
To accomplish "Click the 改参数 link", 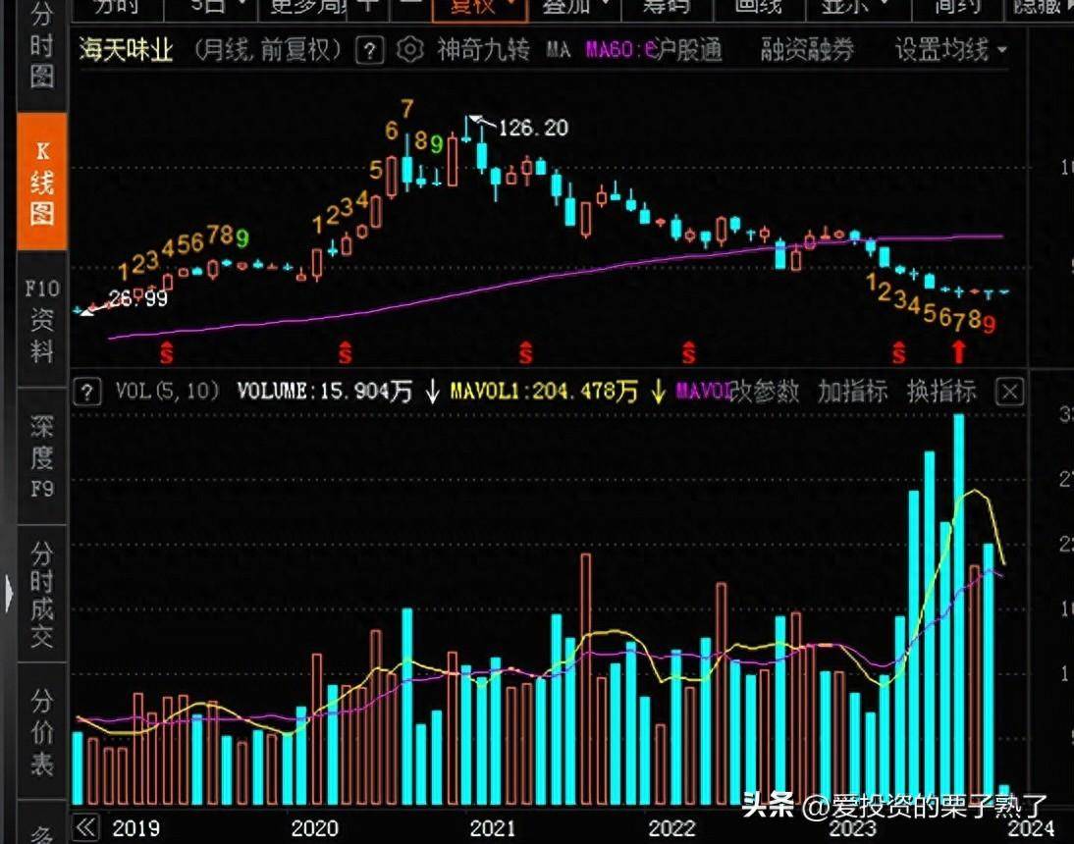I will click(764, 392).
